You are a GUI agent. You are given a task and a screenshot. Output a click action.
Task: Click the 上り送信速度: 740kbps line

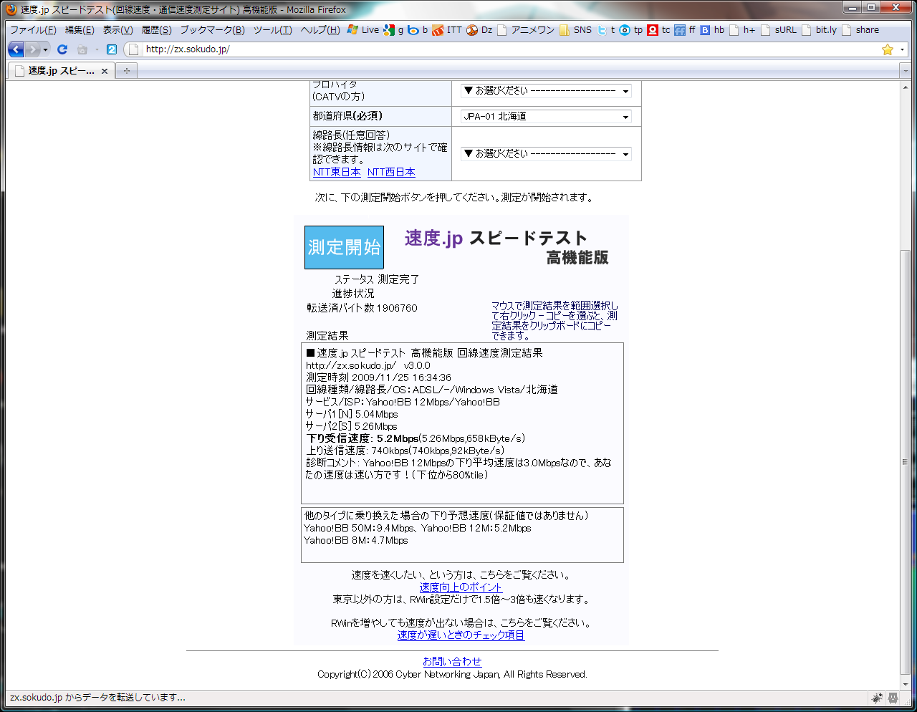(405, 451)
